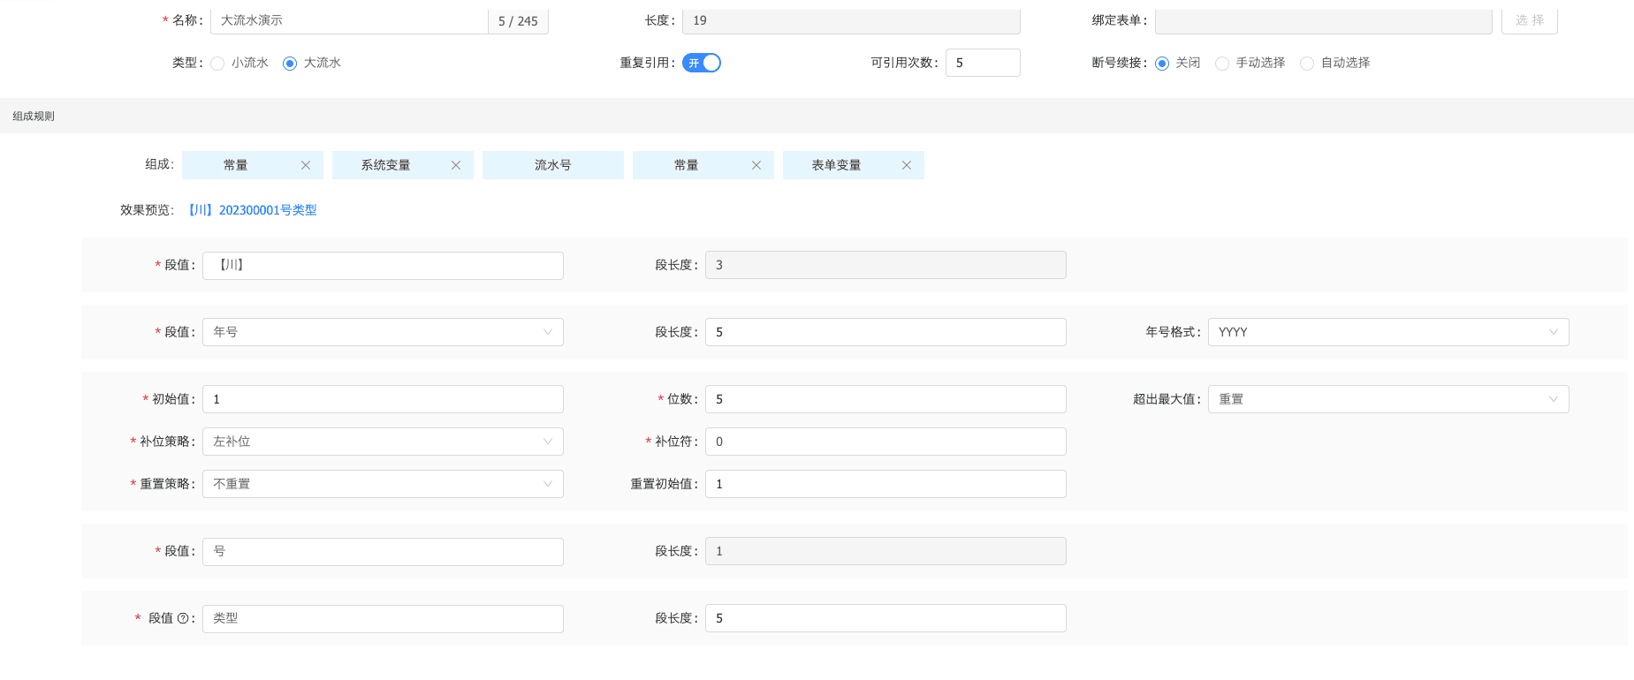Click the help question-mark icon beside 段值
1634x680 pixels.
[x=183, y=618]
